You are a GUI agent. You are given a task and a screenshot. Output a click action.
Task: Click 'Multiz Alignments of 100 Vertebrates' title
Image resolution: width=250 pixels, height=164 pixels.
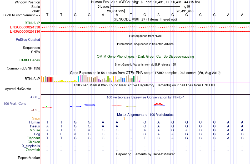pos(145,115)
